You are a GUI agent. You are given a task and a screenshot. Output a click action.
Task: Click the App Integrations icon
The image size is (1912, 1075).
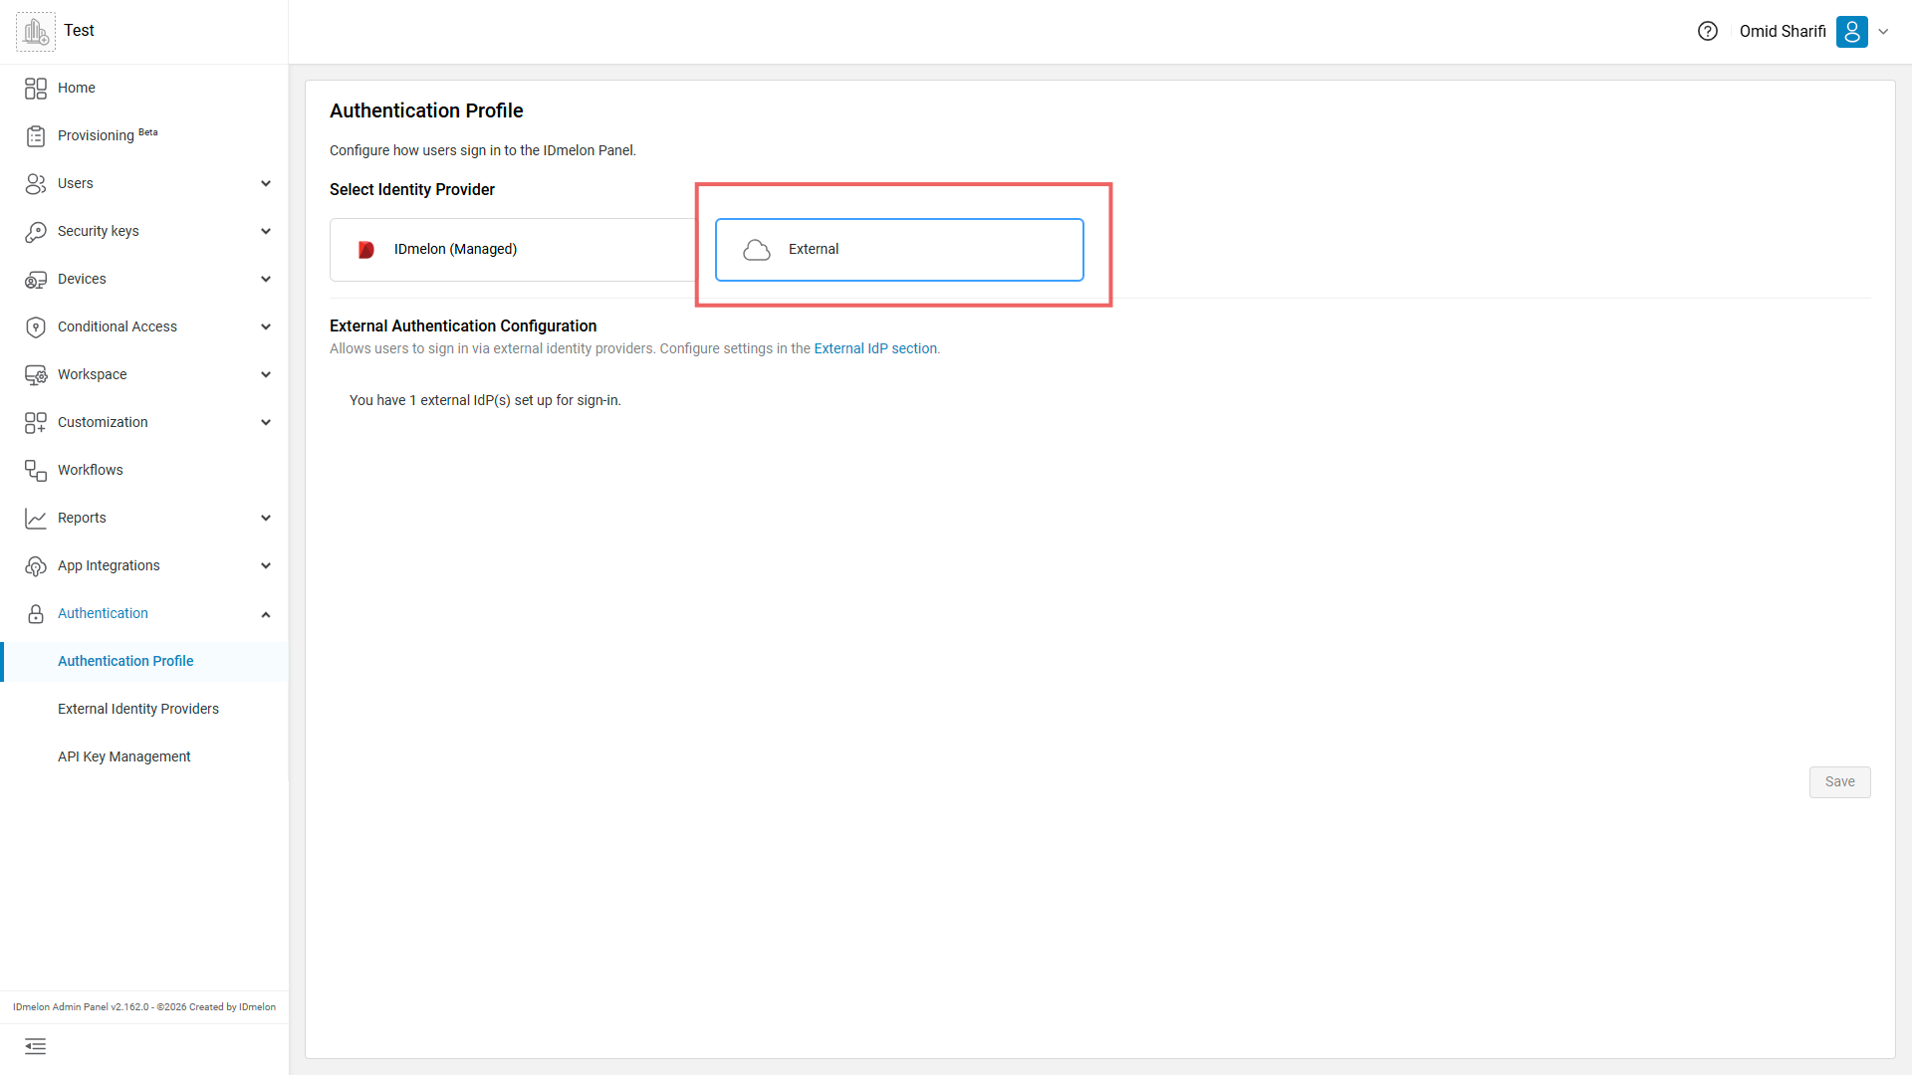tap(36, 566)
